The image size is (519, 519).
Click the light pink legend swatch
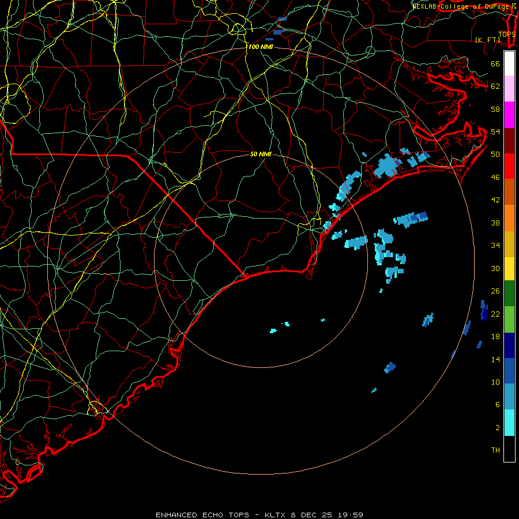509,89
